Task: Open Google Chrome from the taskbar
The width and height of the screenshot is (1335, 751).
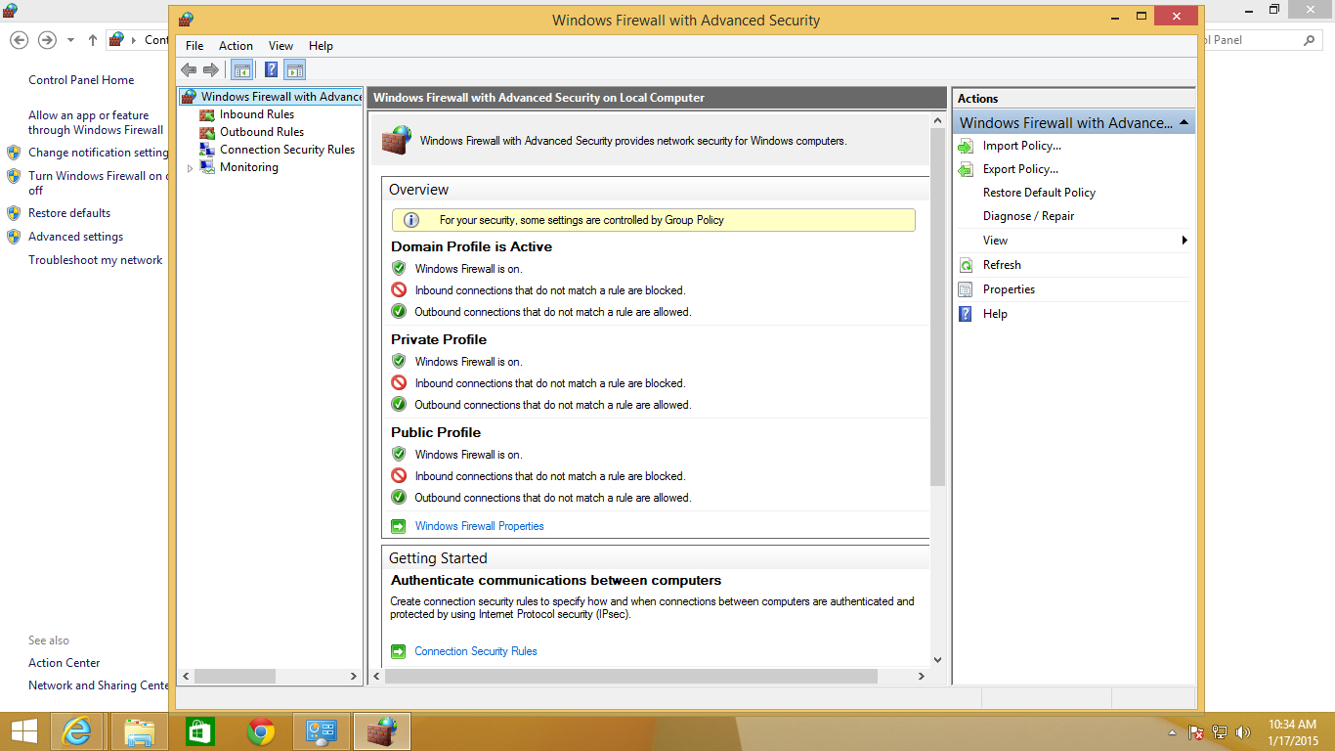Action: [261, 731]
